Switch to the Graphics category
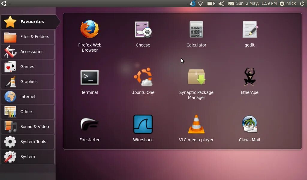The height and width of the screenshot is (180, 307). [x=28, y=82]
